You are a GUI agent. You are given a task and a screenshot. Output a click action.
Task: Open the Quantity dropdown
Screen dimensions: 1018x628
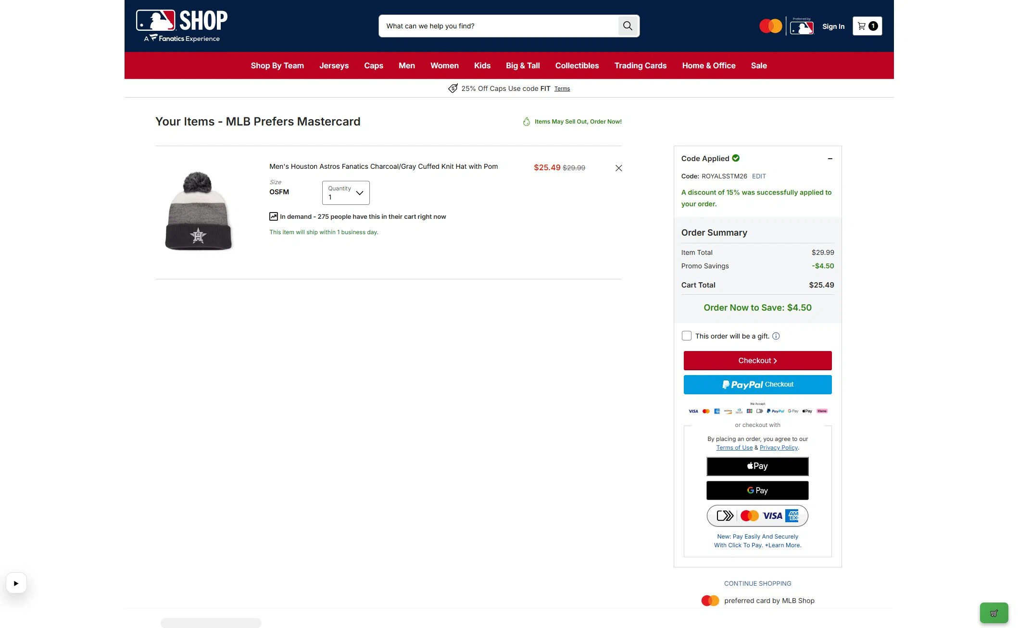click(346, 193)
